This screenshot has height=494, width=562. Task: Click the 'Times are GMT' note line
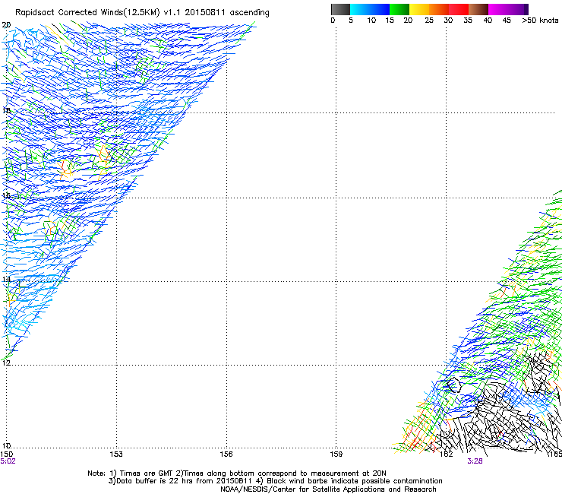(x=237, y=473)
